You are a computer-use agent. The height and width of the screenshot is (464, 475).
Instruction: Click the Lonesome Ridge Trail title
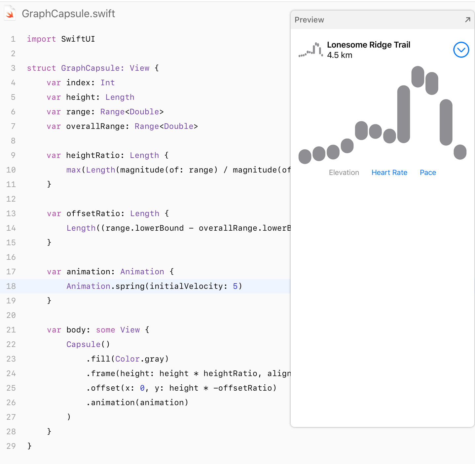(368, 45)
